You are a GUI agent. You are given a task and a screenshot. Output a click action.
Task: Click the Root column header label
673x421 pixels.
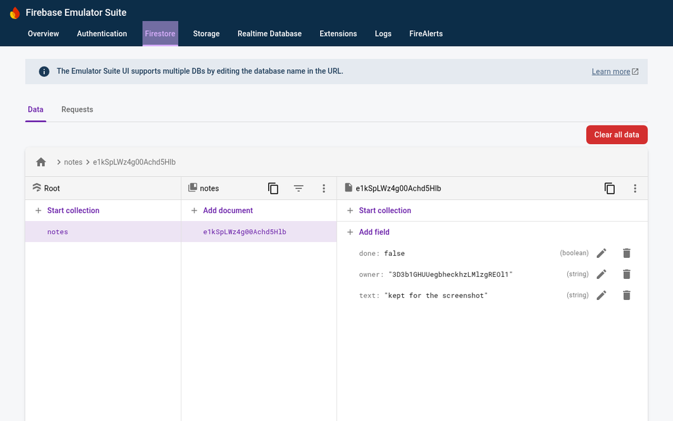[x=52, y=188]
